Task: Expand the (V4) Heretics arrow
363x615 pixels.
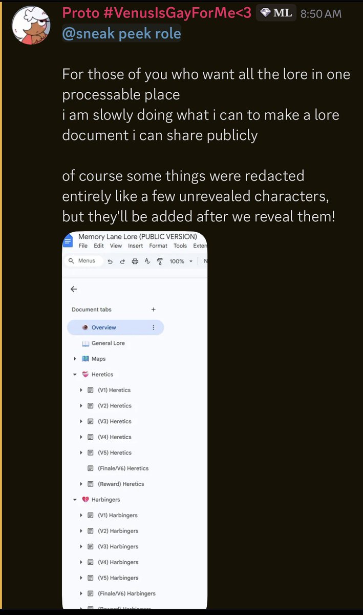Action: (x=81, y=437)
